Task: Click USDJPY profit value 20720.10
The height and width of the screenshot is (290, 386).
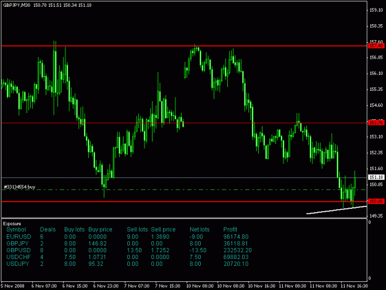Action: 236,264
